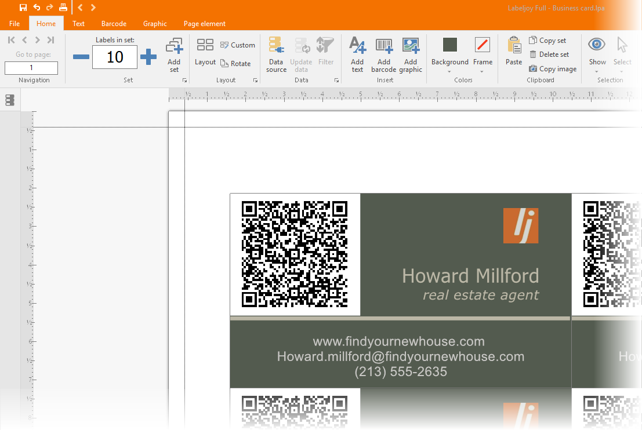Insert new text with Add text
Screen dimensions: 642x430
click(357, 55)
